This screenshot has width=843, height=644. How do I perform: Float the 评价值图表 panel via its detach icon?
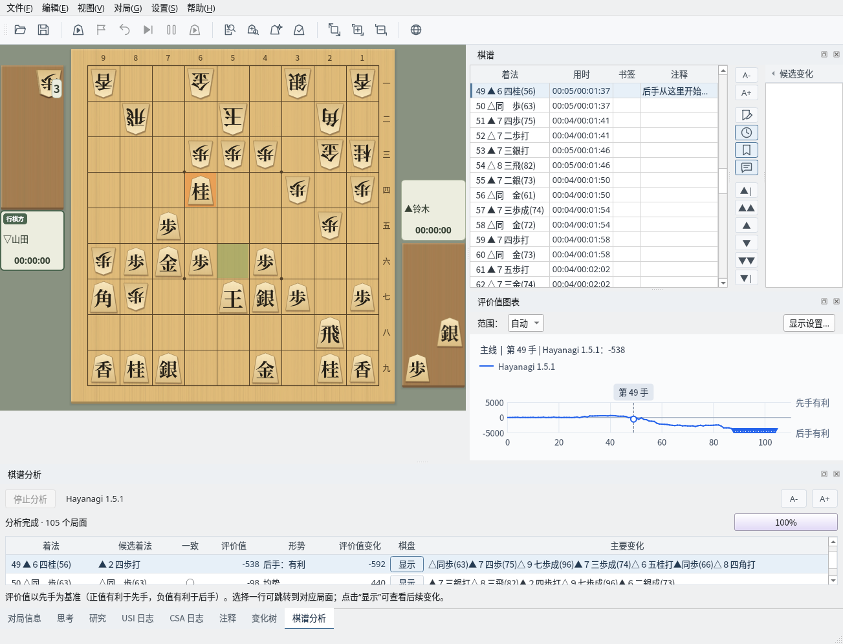click(x=824, y=301)
